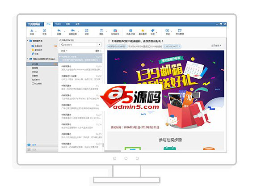Click recipient chip 13924624077 in message header
The height and width of the screenshot is (195, 261).
tap(172, 47)
